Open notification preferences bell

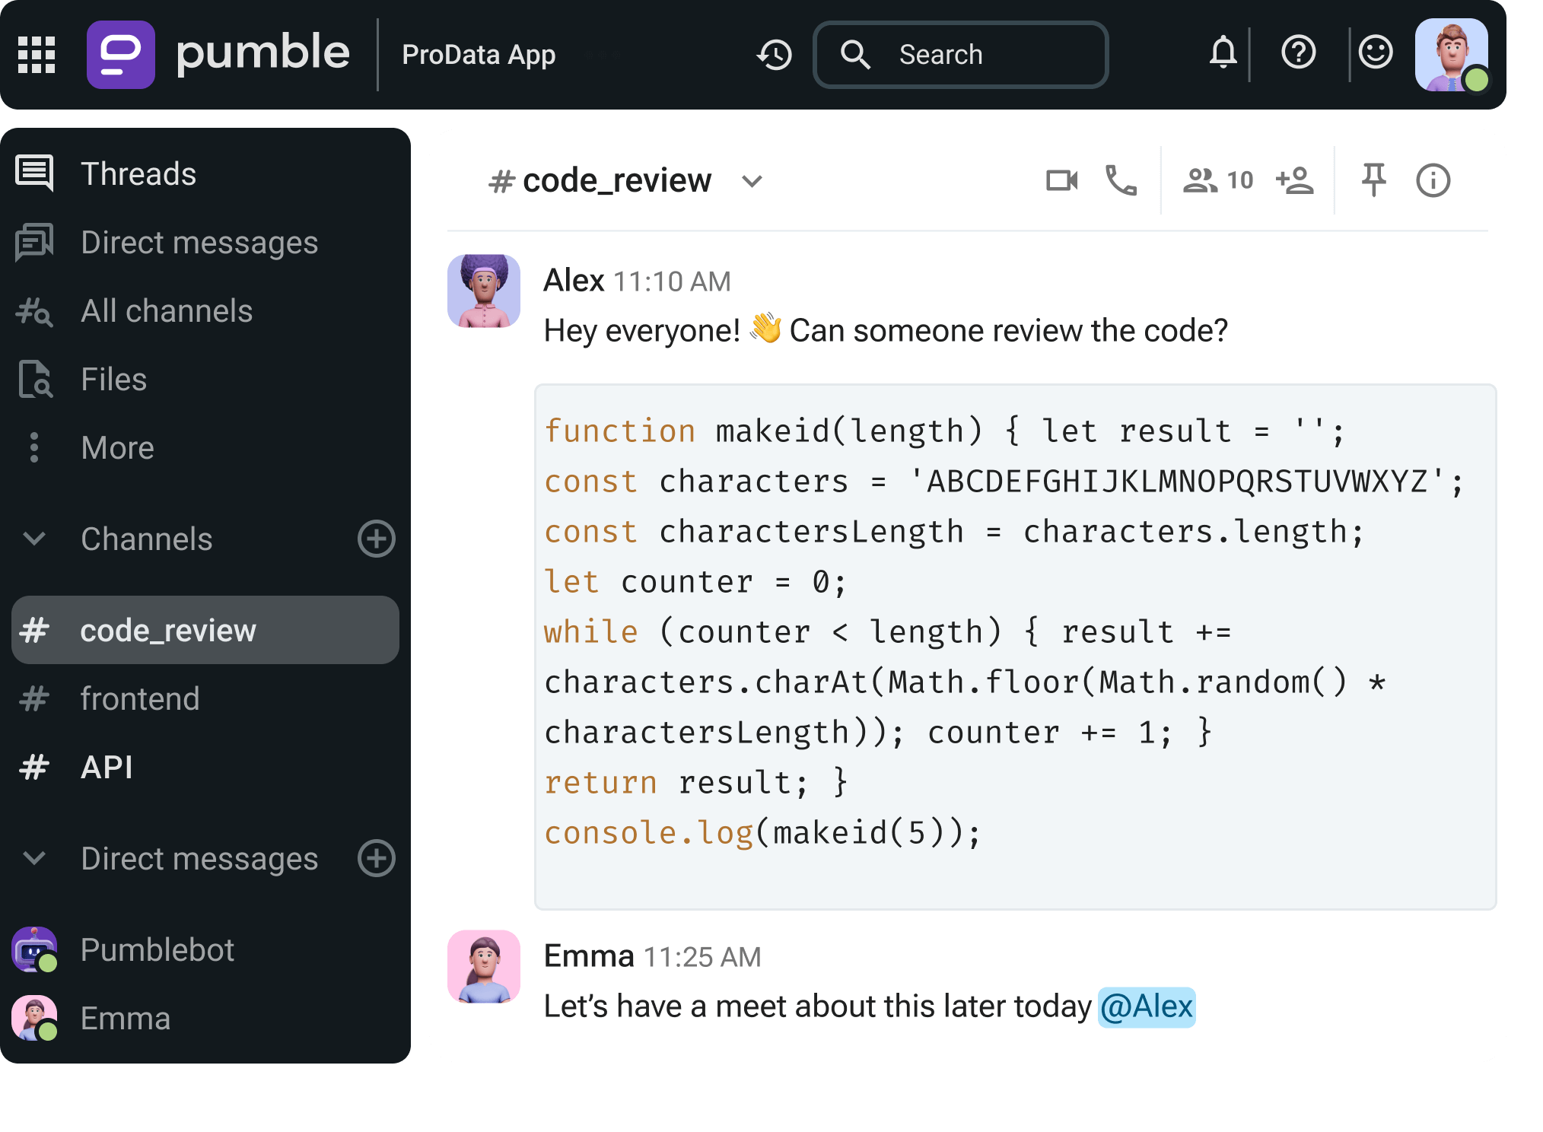pos(1223,53)
